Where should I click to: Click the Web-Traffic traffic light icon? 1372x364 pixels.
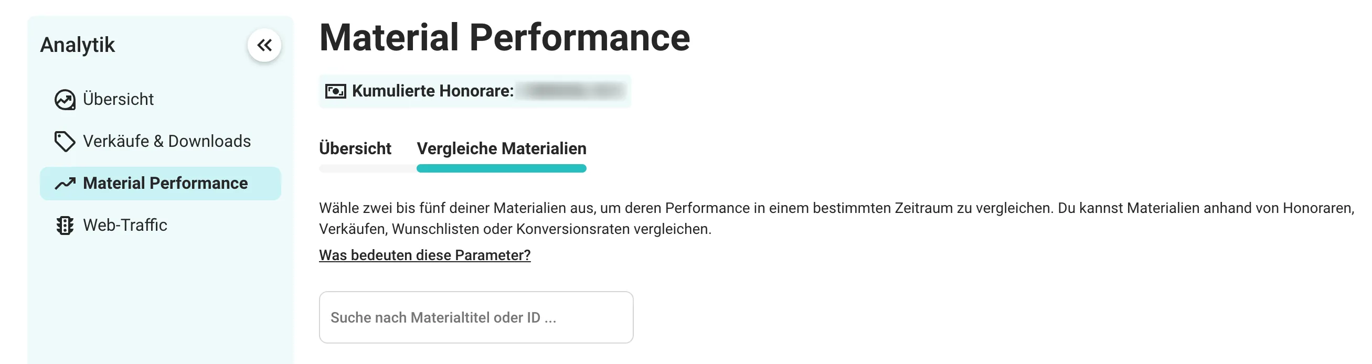click(65, 226)
